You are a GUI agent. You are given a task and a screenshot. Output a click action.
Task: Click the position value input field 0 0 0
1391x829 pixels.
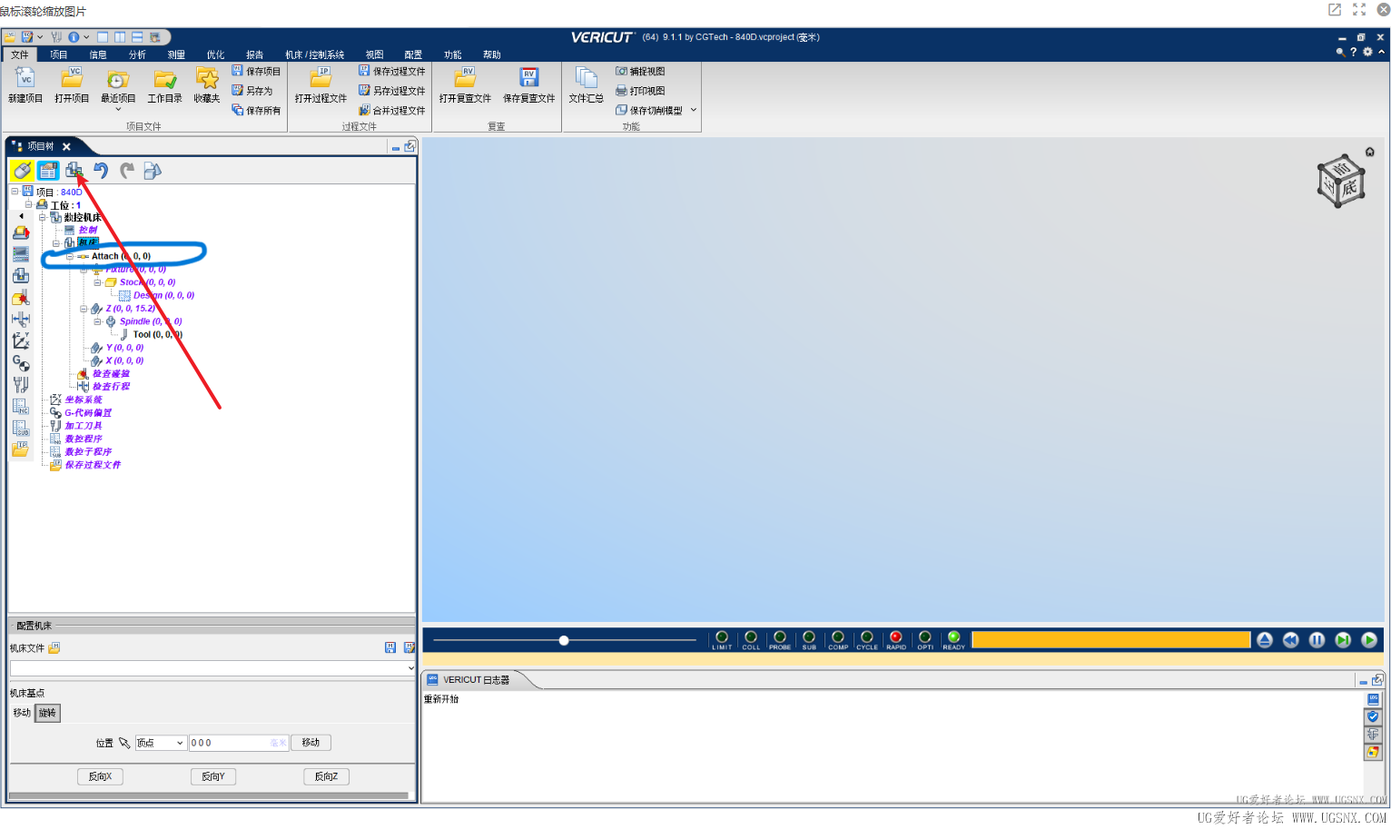coord(239,743)
